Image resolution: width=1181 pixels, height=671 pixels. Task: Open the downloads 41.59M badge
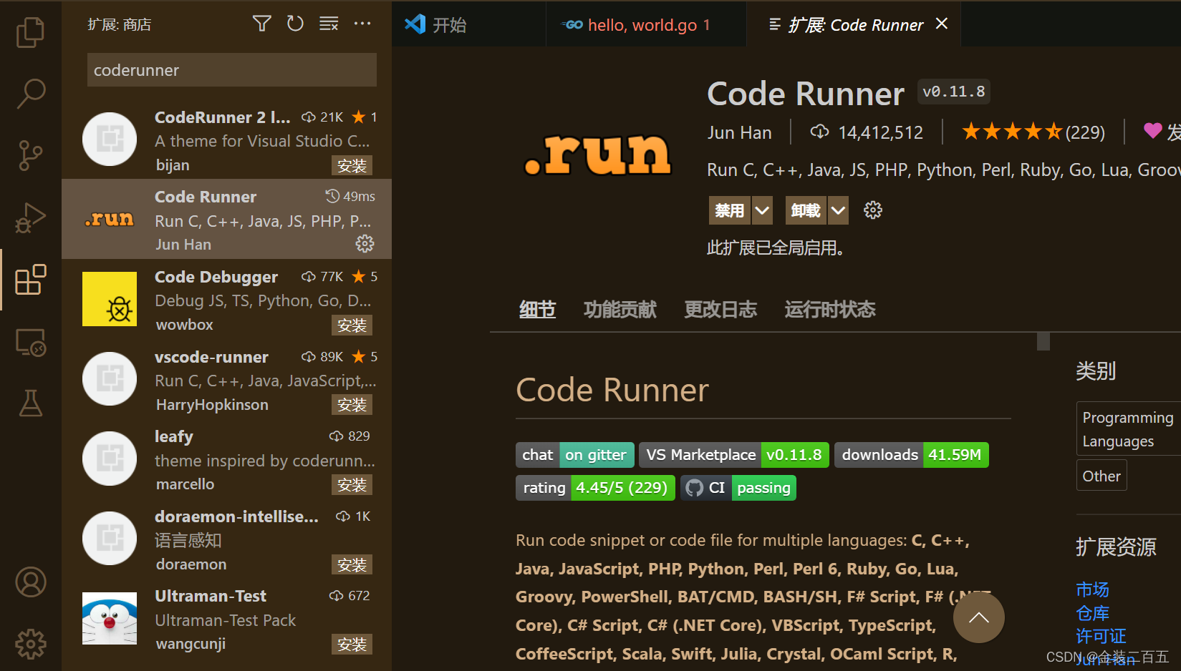(912, 455)
